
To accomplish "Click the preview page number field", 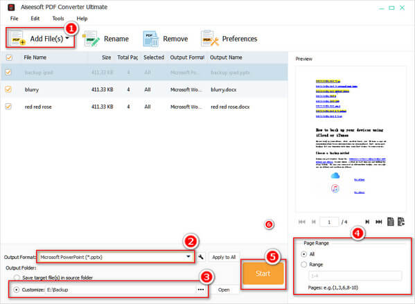I will [x=329, y=222].
